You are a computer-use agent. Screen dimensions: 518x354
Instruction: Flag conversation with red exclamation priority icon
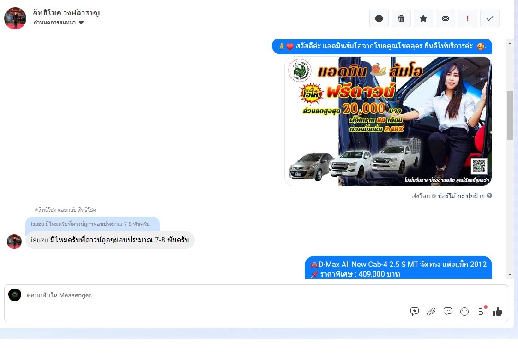pos(468,18)
